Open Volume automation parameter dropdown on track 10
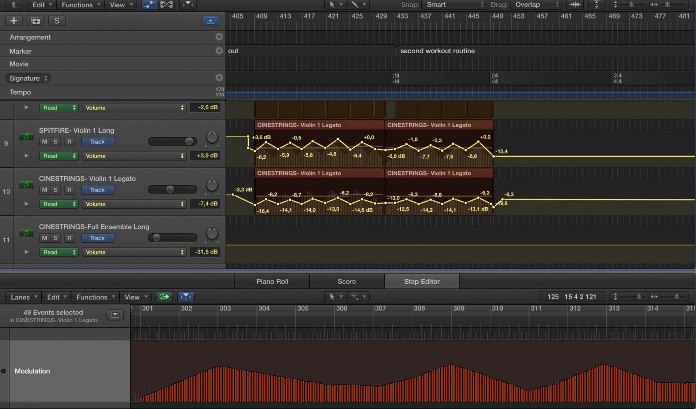This screenshot has height=409, width=696. [x=135, y=204]
